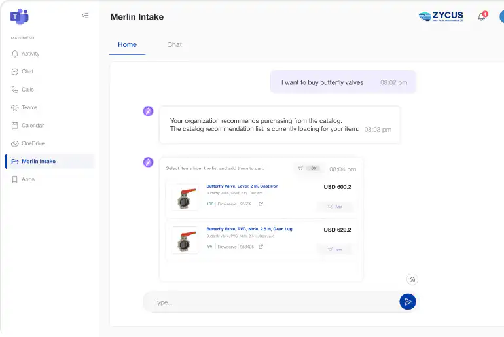504x337 pixels.
Task: Go to Teams in the sidebar
Action: pyautogui.click(x=29, y=107)
